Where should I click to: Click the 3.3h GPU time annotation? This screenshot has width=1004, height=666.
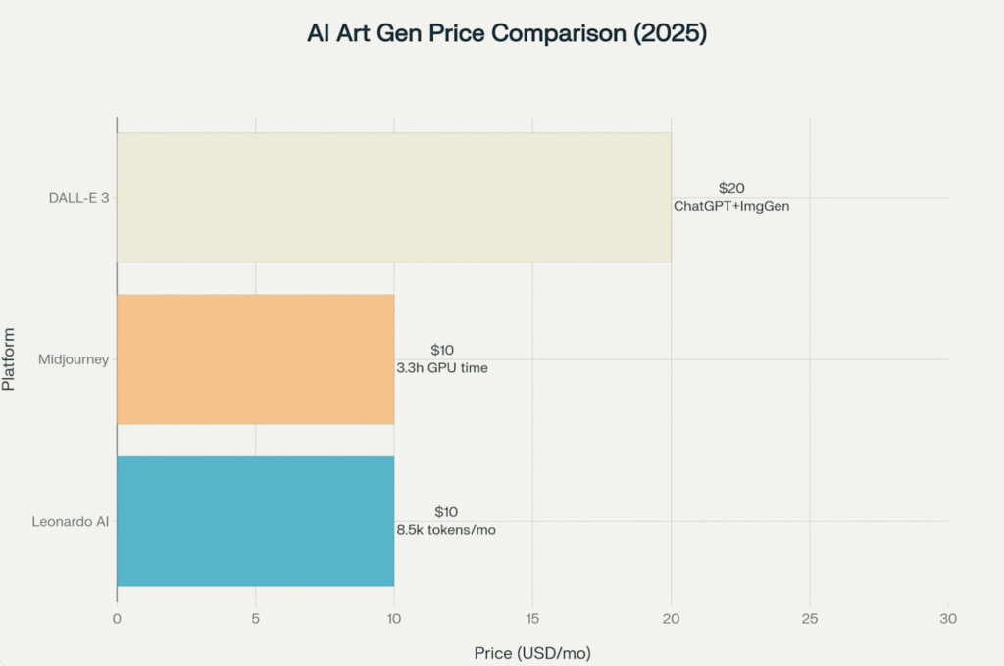click(442, 368)
